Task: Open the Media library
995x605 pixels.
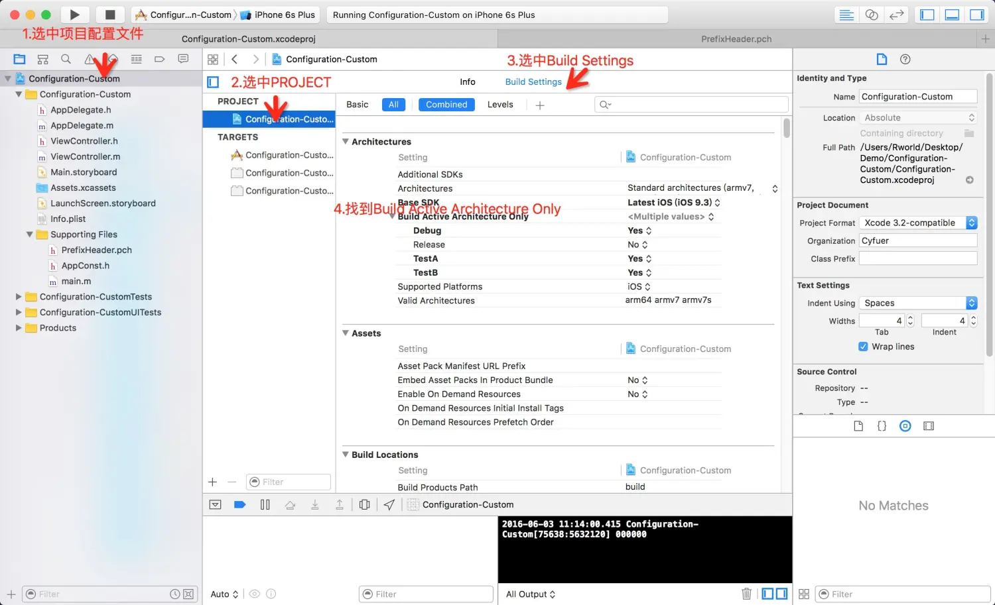Action: 929,426
